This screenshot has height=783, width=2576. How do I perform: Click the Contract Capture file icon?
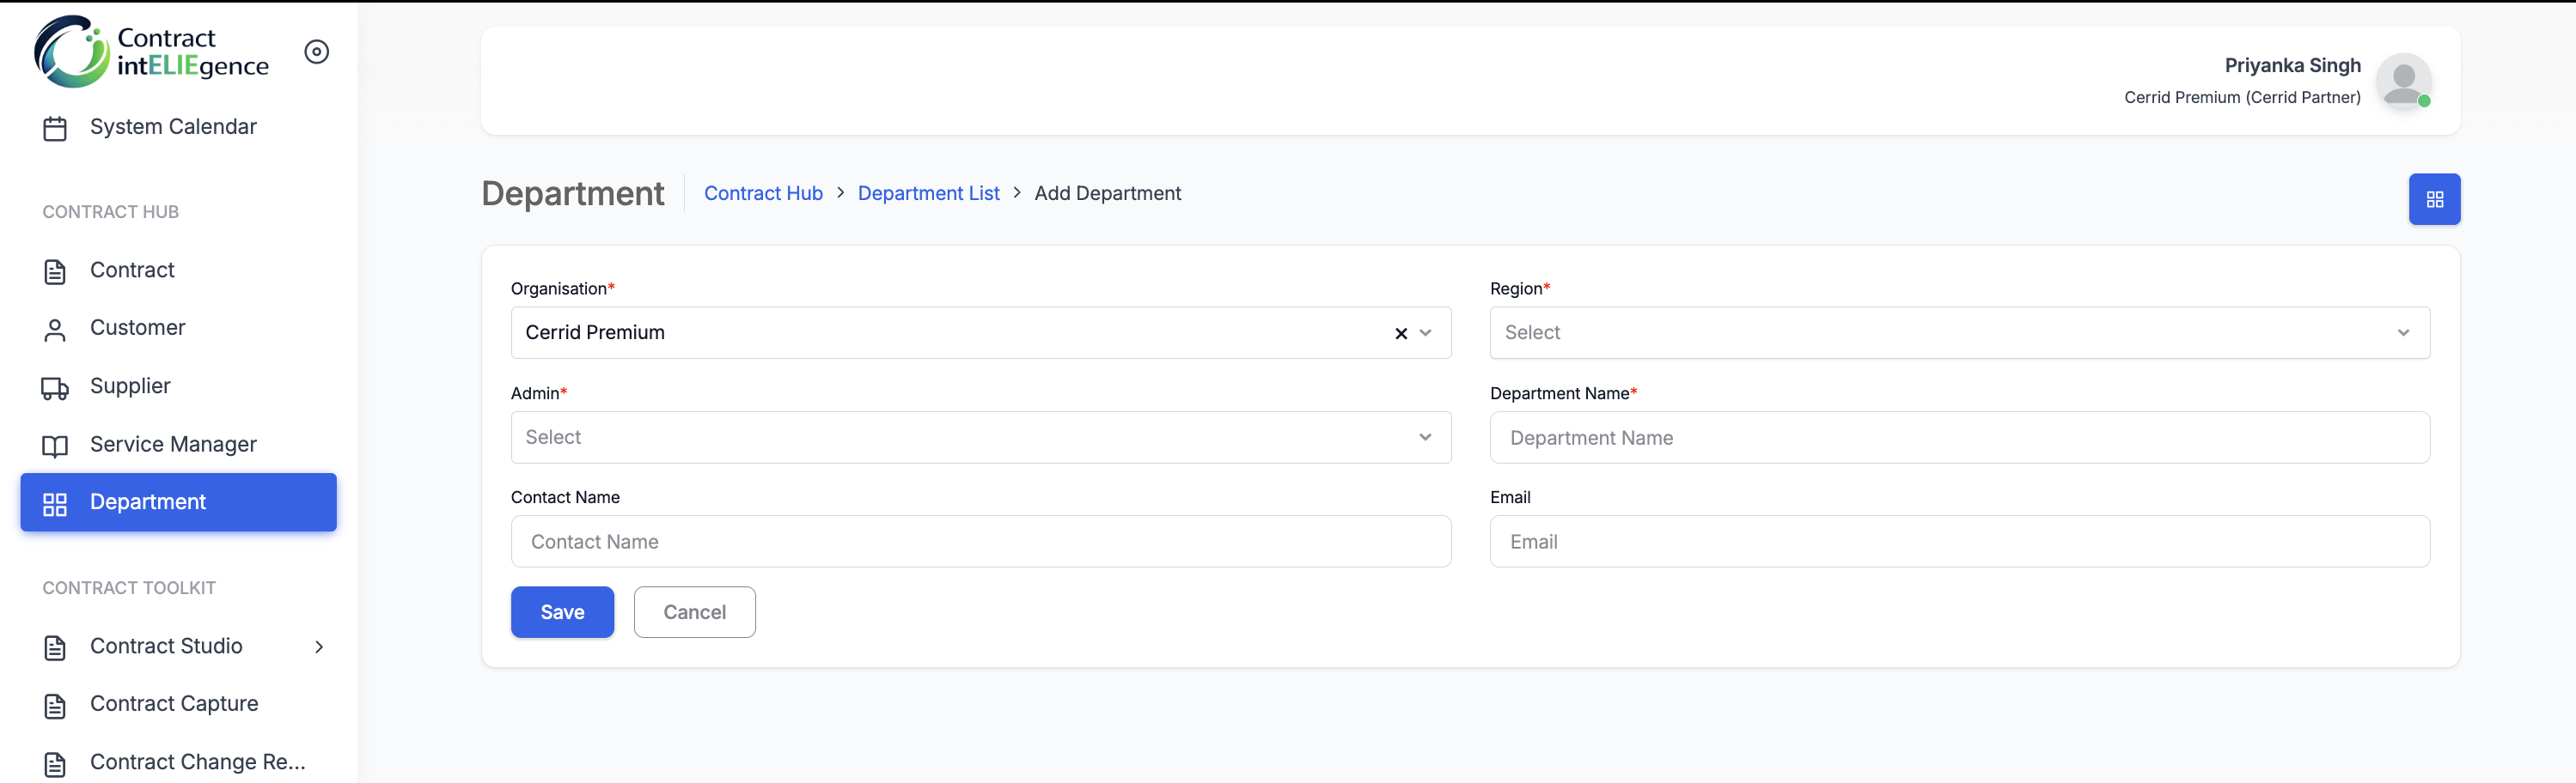[55, 705]
